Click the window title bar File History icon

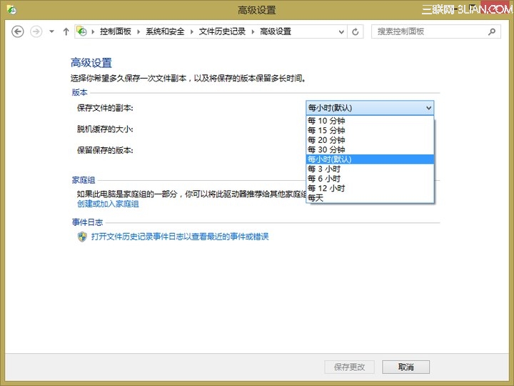point(11,10)
